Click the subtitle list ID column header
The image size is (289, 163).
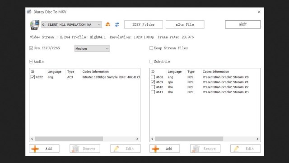[153, 72]
